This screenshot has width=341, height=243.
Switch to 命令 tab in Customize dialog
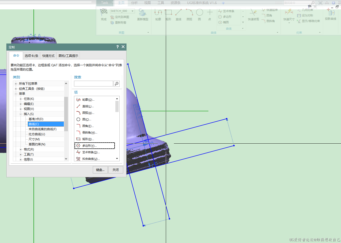pyautogui.click(x=16, y=56)
